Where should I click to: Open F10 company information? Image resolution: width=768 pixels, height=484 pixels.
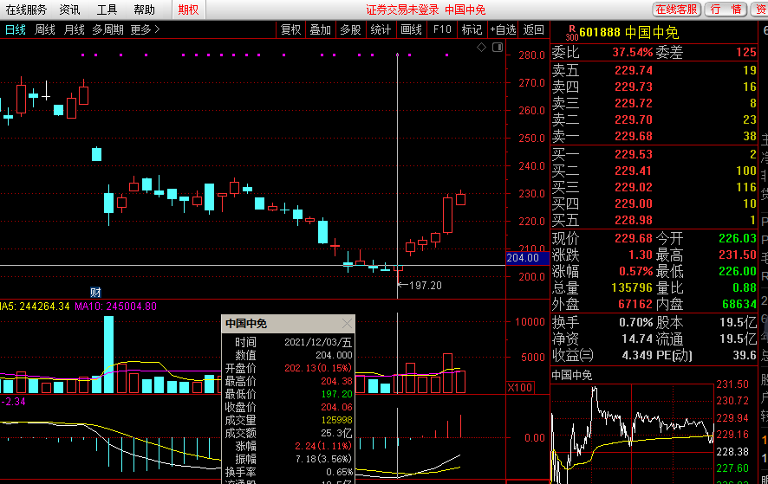coord(442,29)
